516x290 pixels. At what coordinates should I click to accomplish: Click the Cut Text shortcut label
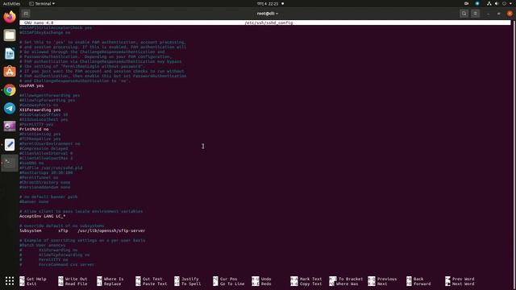point(152,279)
